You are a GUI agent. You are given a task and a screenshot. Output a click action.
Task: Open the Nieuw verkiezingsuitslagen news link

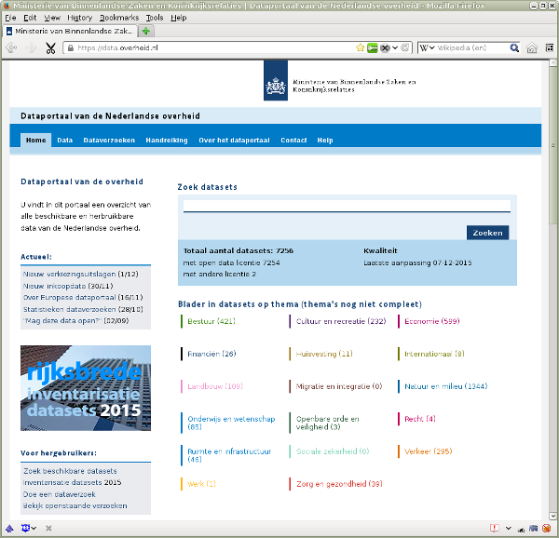tap(69, 275)
